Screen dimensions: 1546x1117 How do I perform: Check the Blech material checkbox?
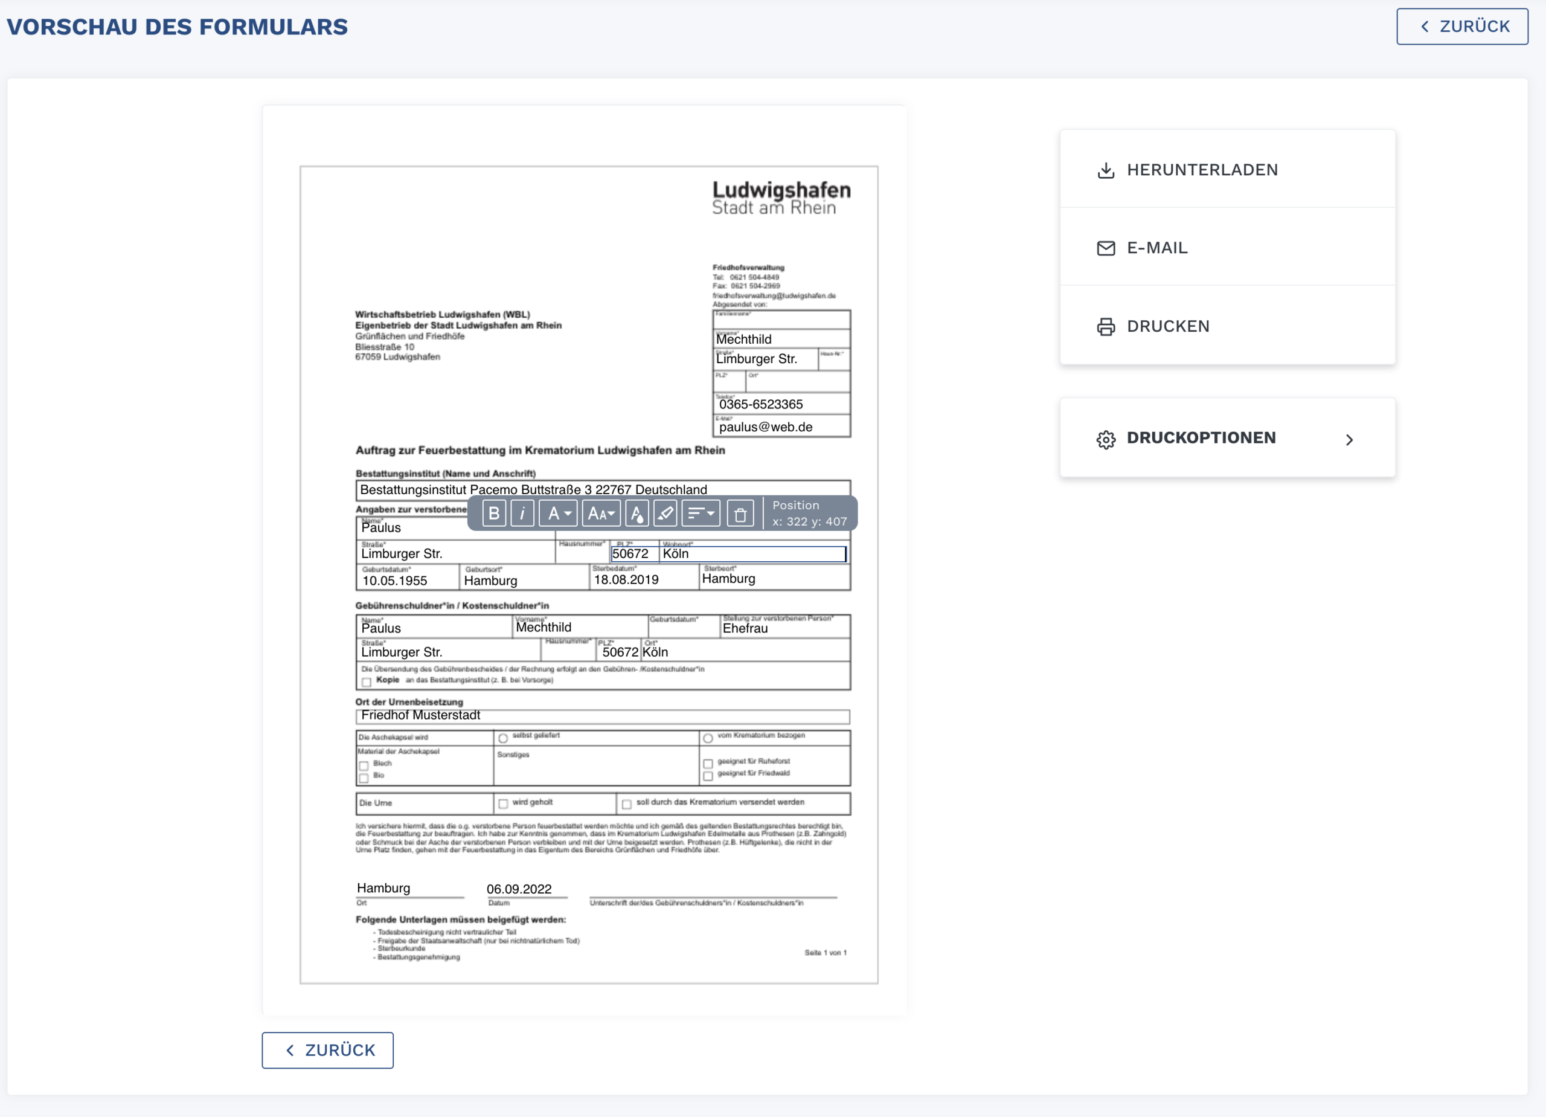[x=364, y=765]
